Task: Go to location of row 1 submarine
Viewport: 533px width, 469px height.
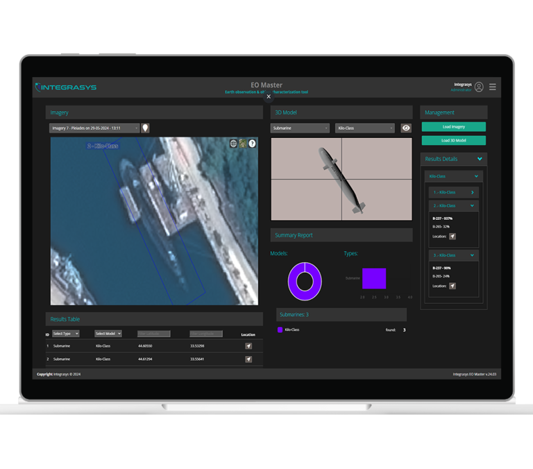Action: (248, 346)
